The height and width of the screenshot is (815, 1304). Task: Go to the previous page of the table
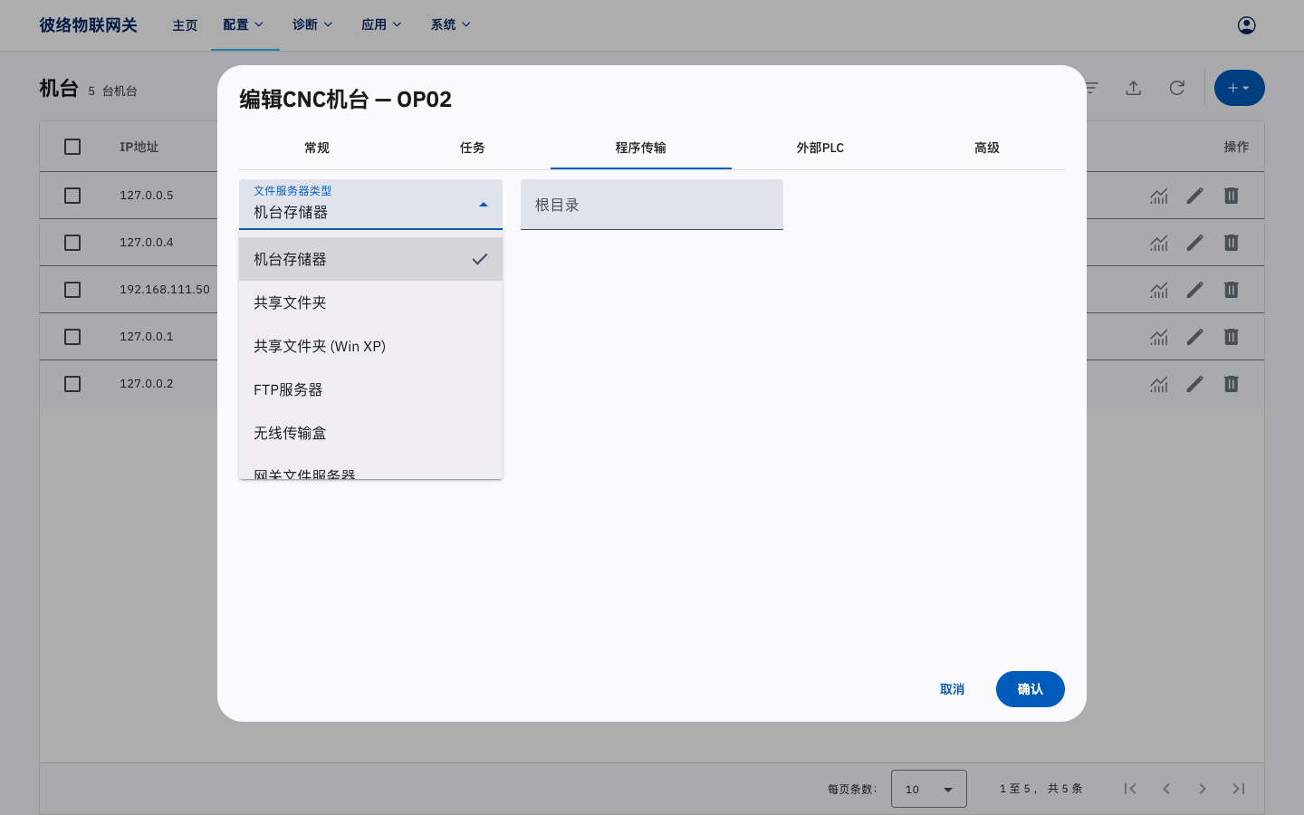pos(1166,789)
